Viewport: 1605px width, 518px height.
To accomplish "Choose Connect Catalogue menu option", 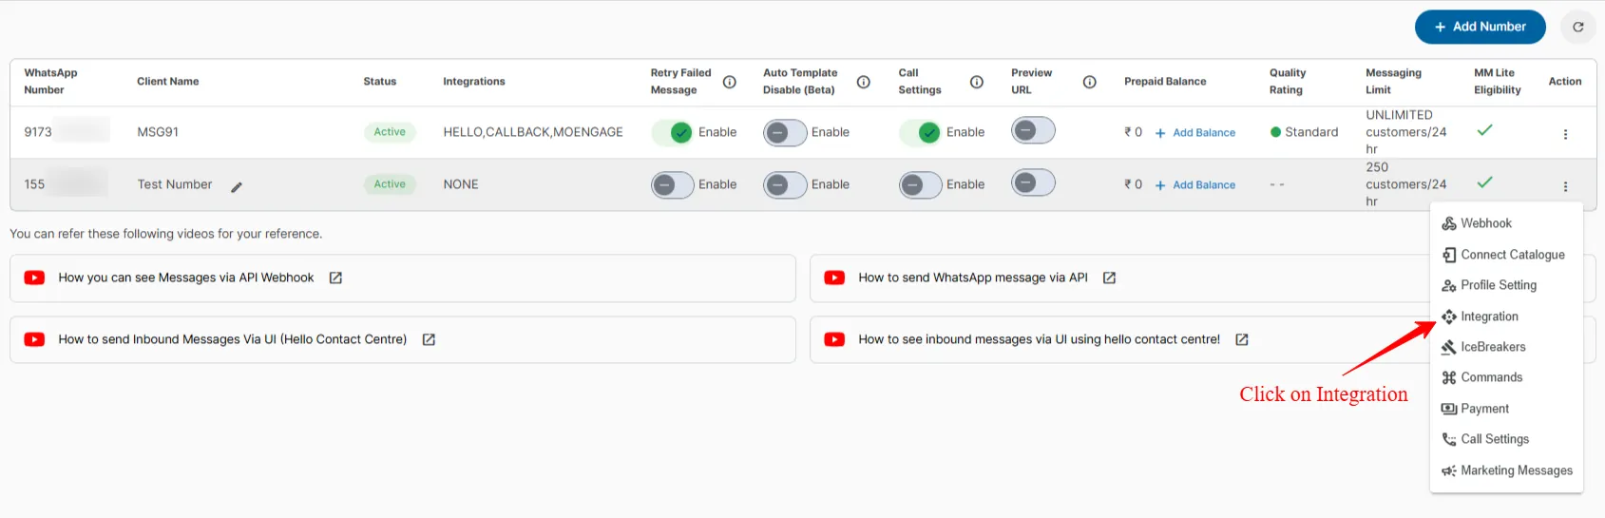I will pos(1506,255).
